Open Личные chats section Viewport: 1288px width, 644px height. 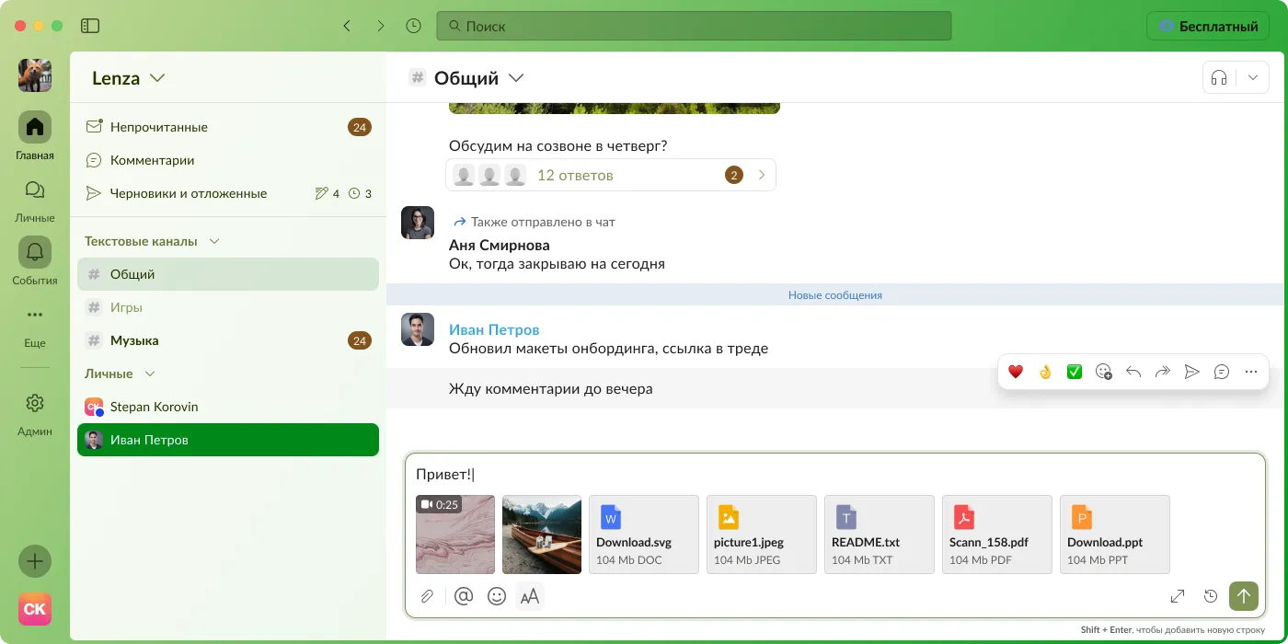pyautogui.click(x=35, y=199)
